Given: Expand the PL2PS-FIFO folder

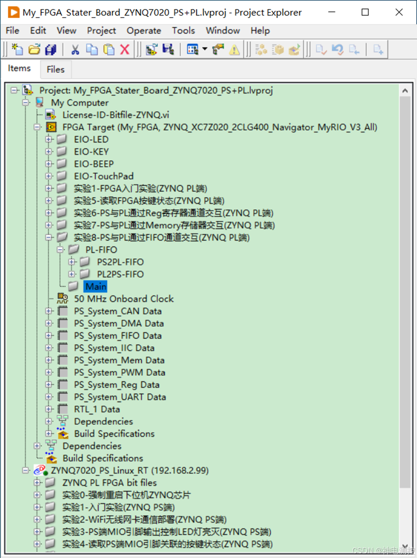Looking at the screenshot, I should pyautogui.click(x=71, y=274).
